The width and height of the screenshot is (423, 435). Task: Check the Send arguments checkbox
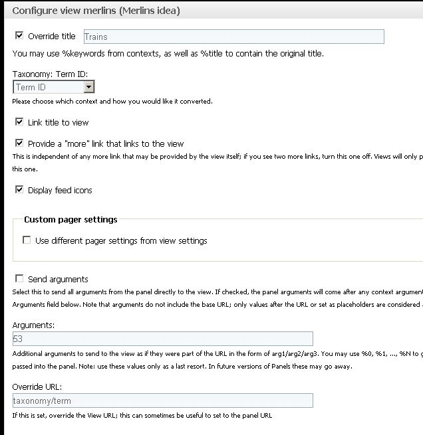coord(19,278)
